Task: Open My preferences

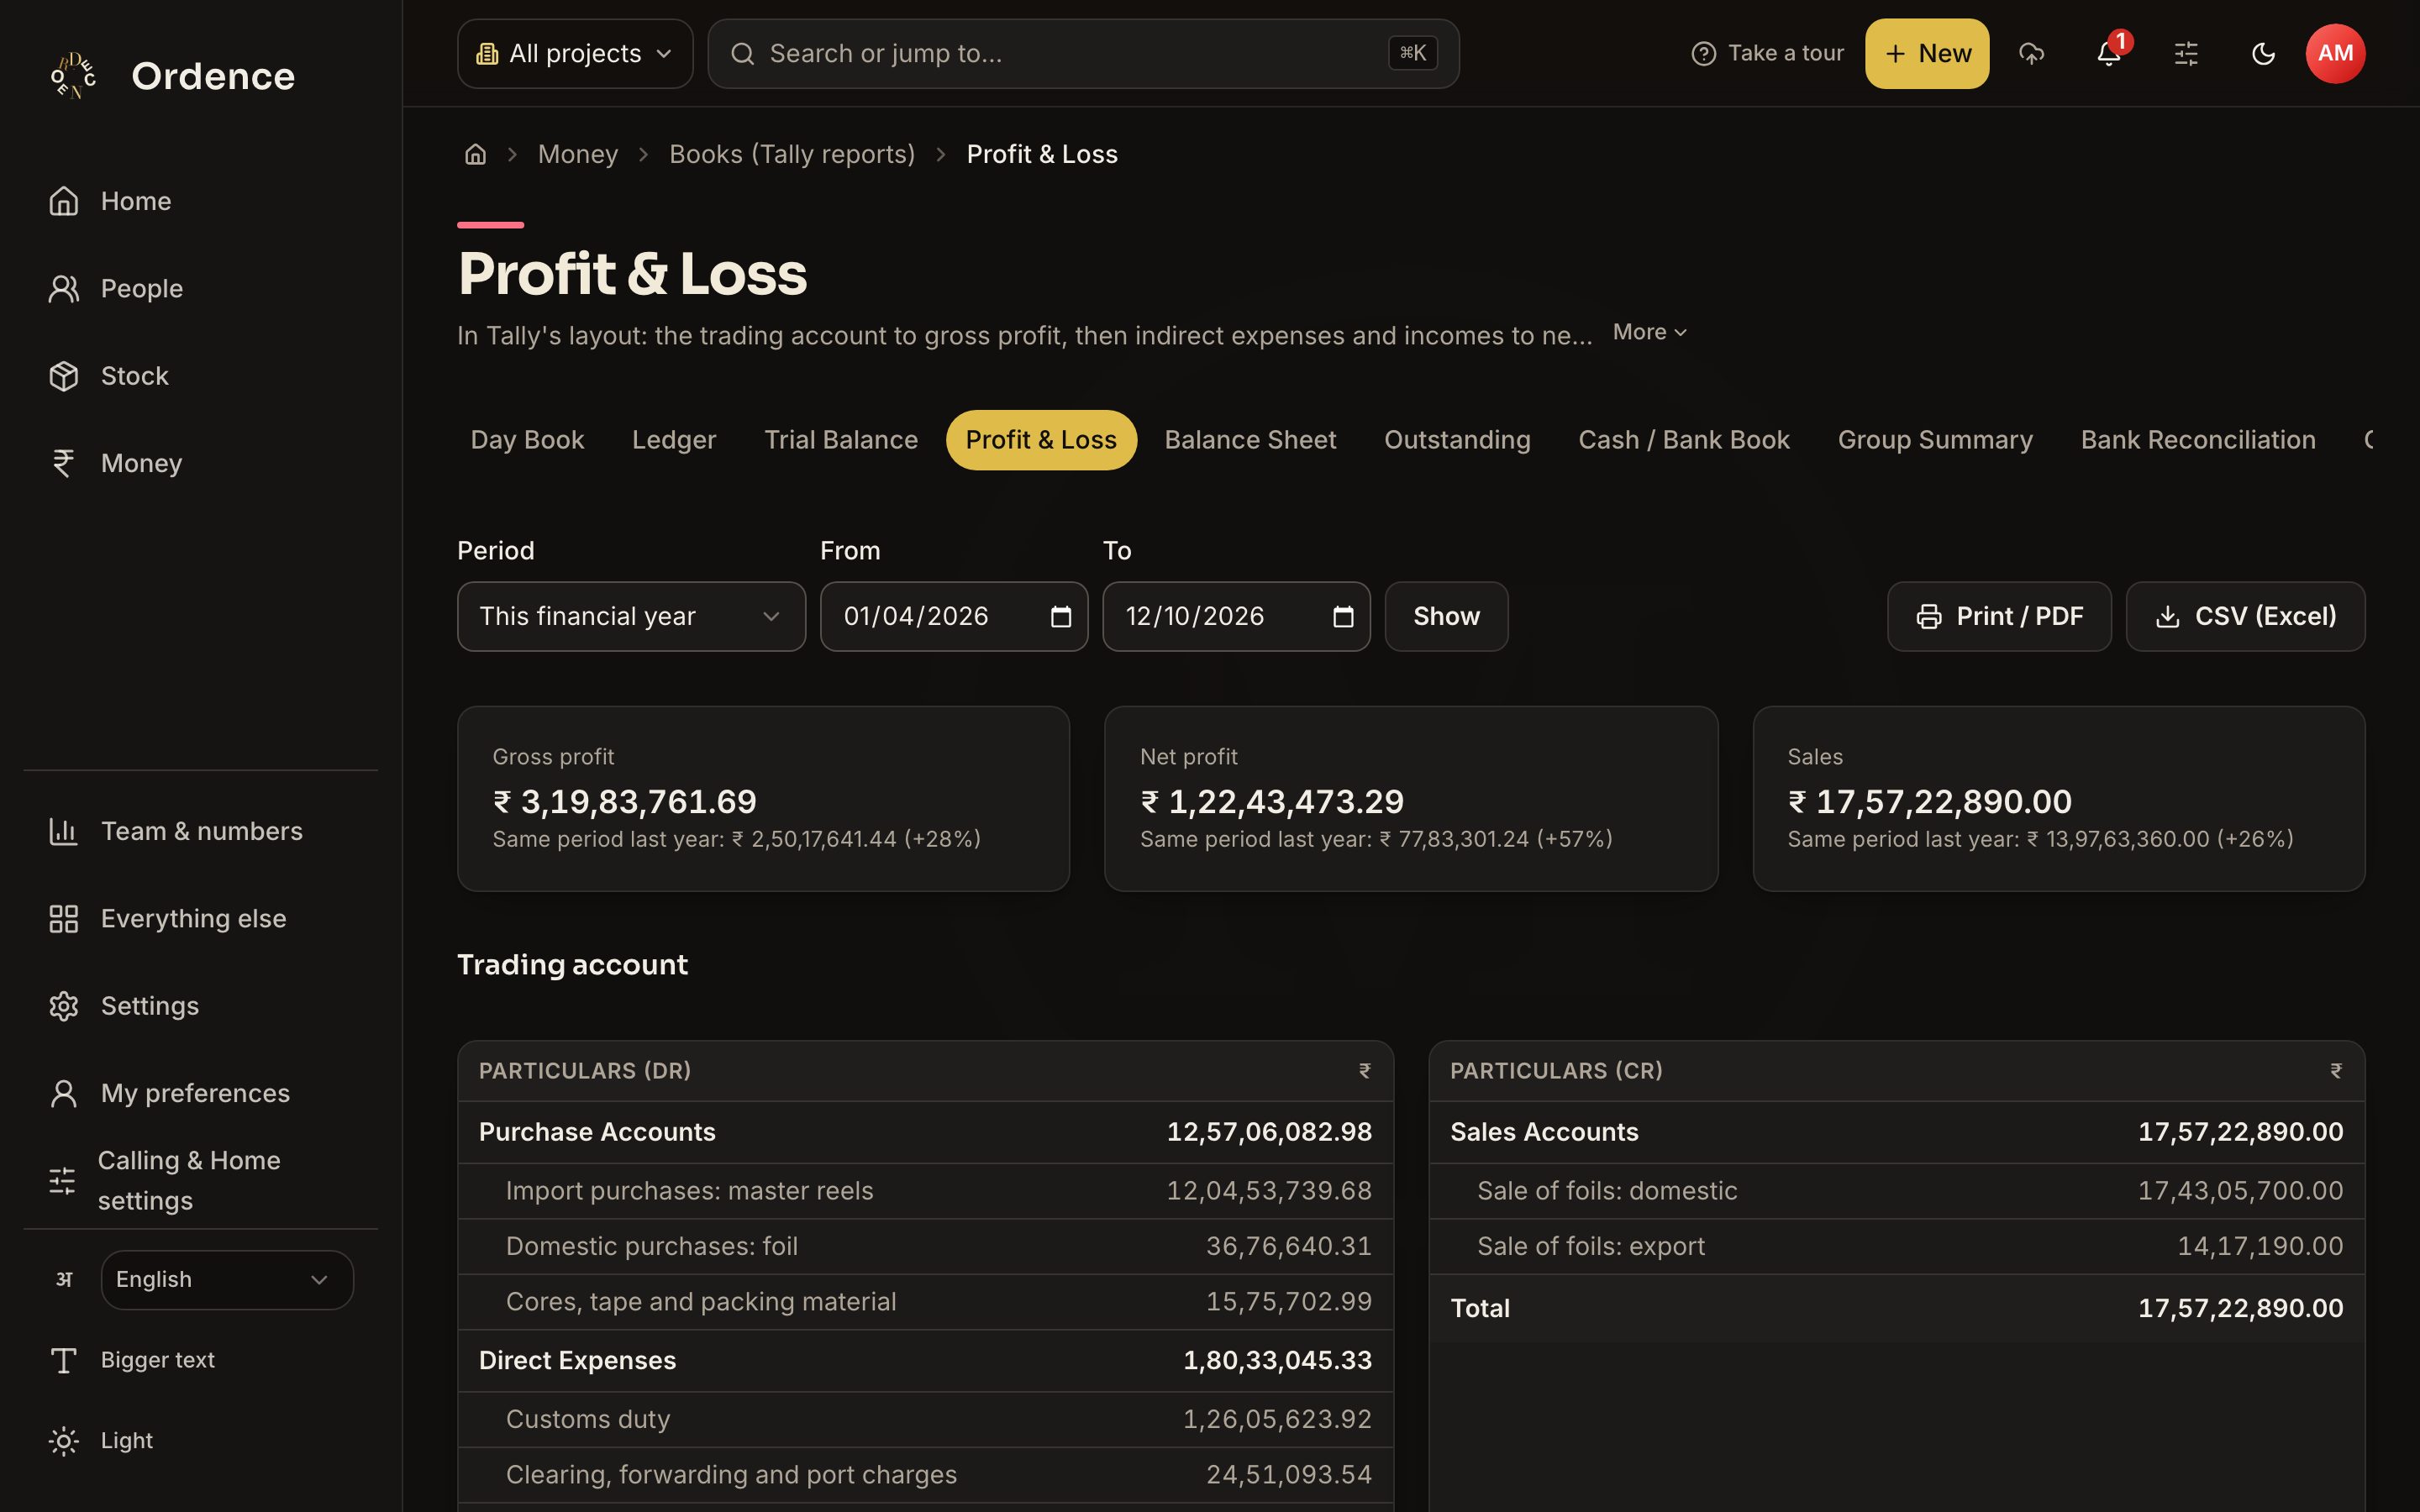Action: (200, 1093)
